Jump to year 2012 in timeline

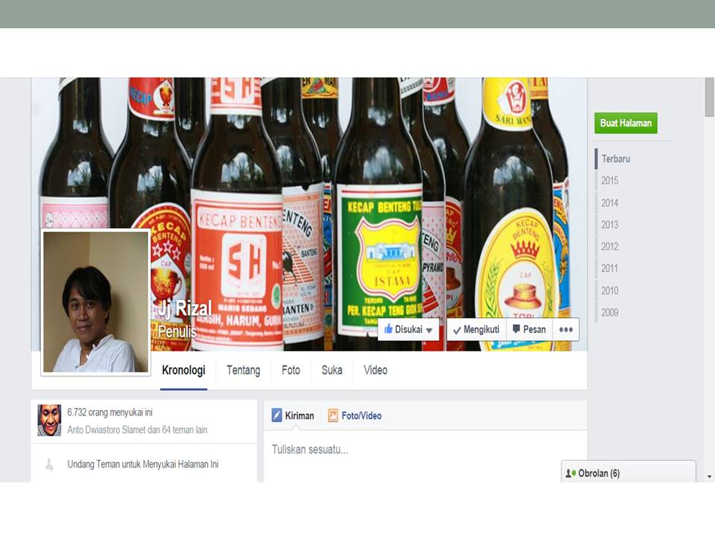pos(610,246)
